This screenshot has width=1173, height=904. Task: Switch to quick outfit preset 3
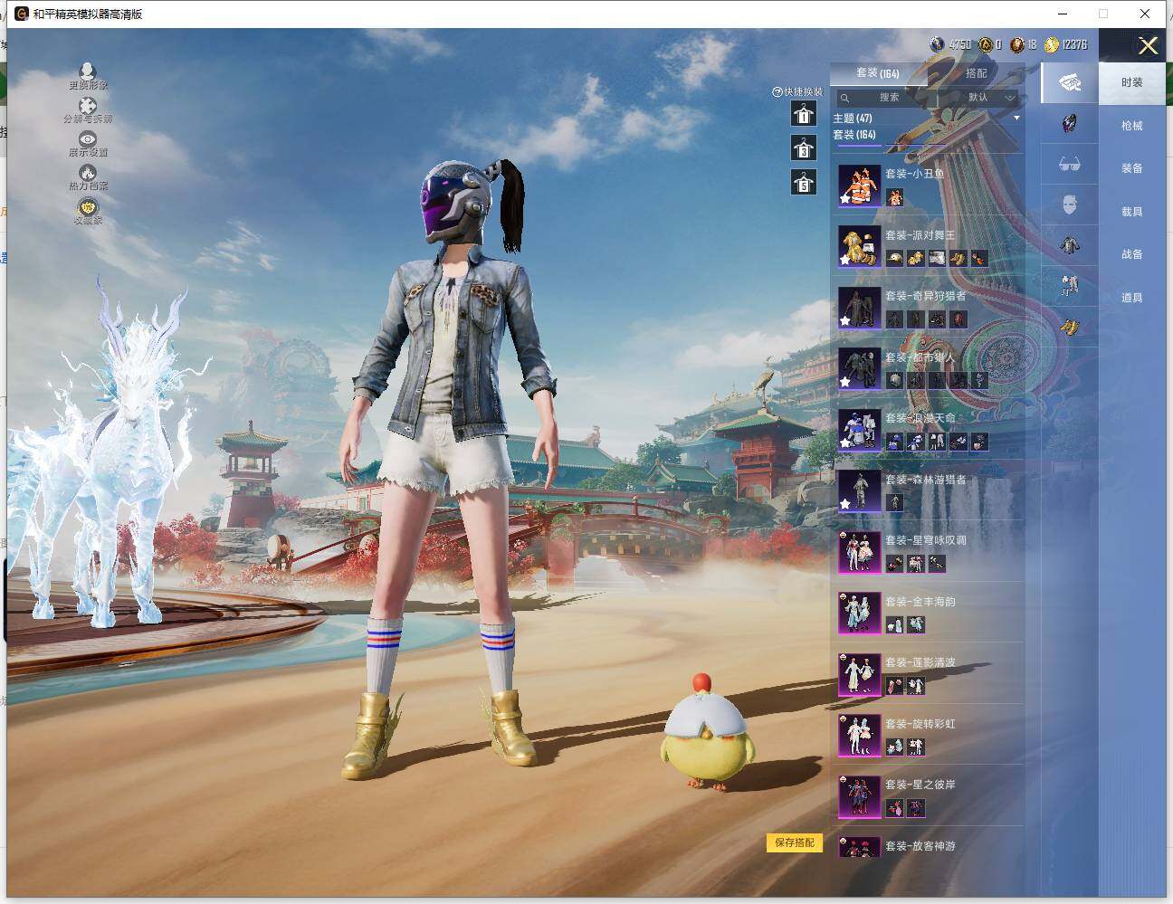804,149
